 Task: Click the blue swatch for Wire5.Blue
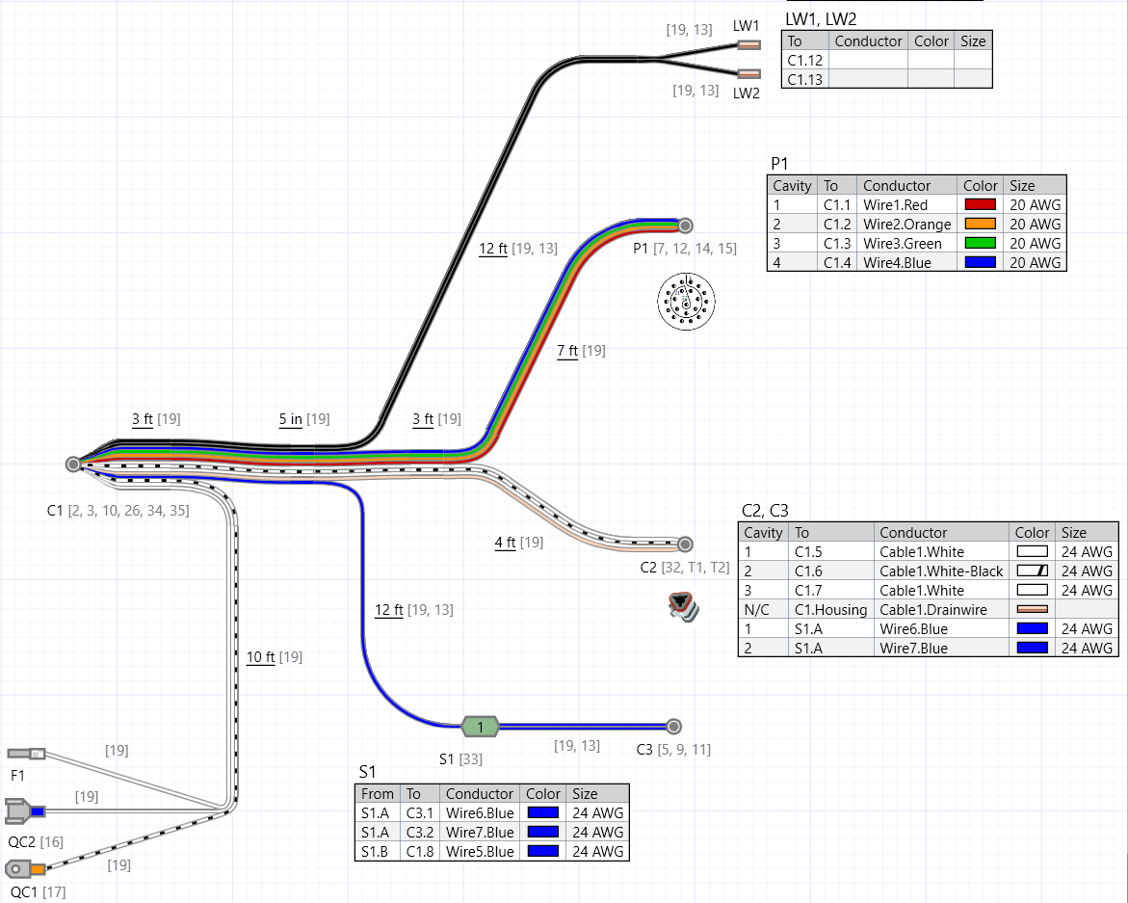pyautogui.click(x=542, y=851)
